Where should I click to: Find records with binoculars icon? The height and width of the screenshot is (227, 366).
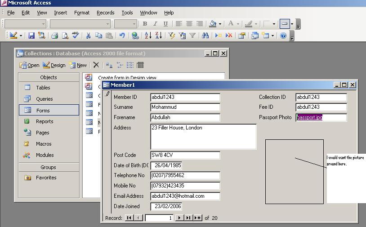click(x=205, y=36)
